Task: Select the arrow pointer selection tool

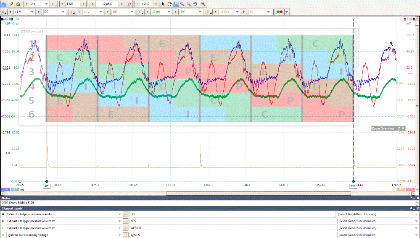Action: tap(164, 3)
